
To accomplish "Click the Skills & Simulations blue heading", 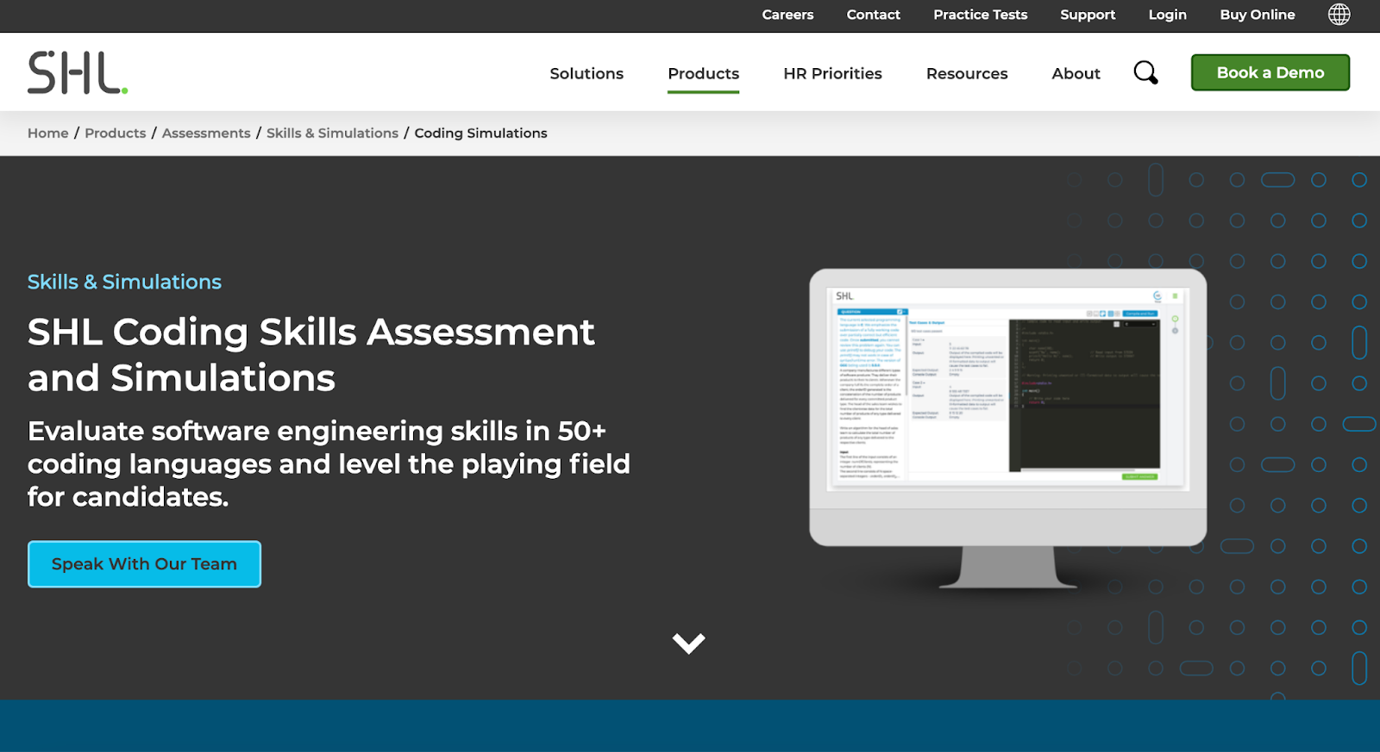I will (124, 282).
